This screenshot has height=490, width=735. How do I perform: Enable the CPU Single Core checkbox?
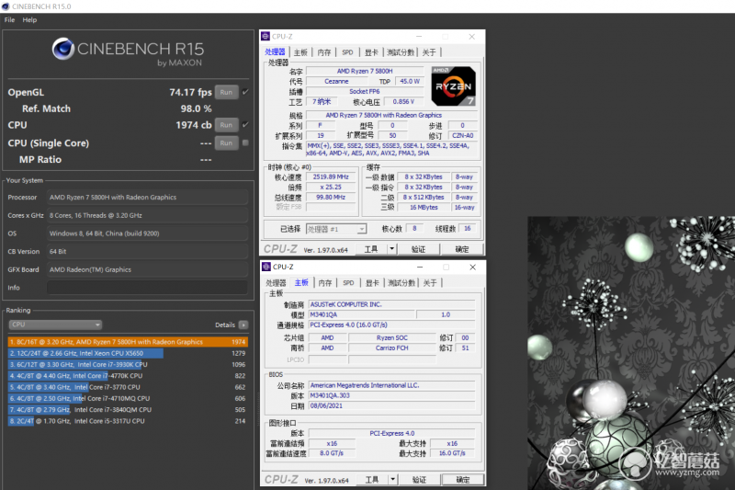click(245, 142)
